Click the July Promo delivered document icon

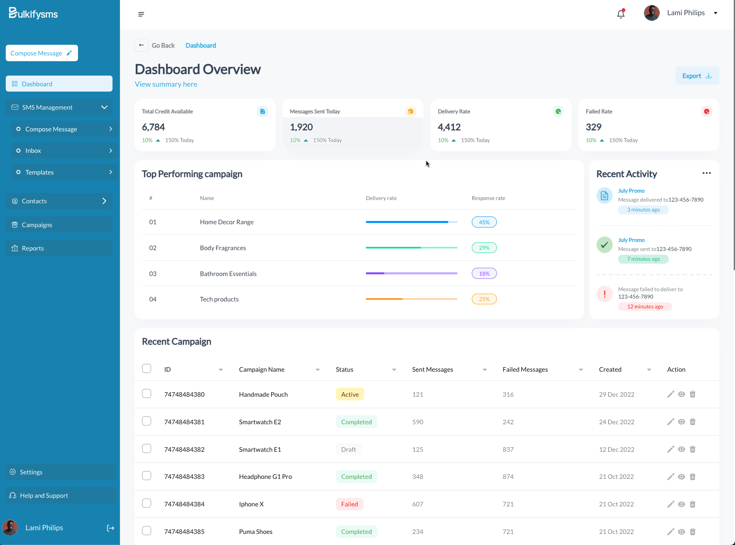point(604,196)
